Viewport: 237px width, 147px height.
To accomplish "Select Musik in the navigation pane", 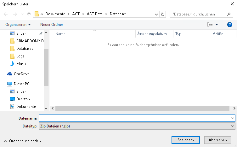I will point(18,64).
